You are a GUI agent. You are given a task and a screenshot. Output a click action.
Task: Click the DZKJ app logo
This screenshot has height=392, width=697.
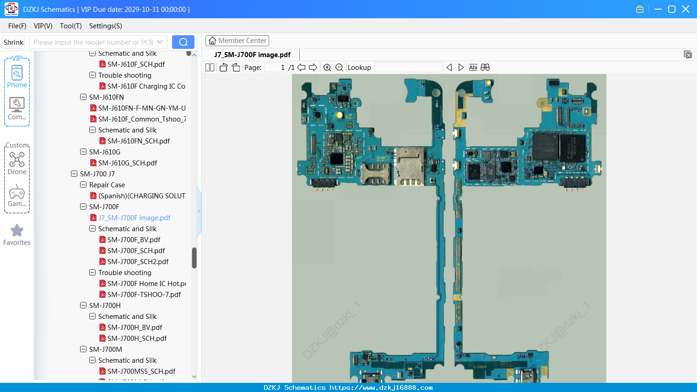coord(11,9)
